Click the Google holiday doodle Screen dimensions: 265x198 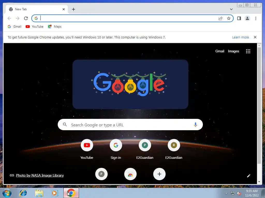point(130,84)
